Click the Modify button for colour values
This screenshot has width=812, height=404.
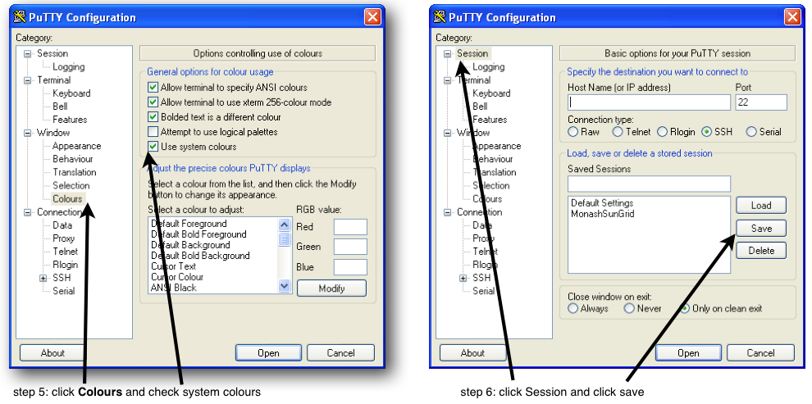(x=331, y=288)
